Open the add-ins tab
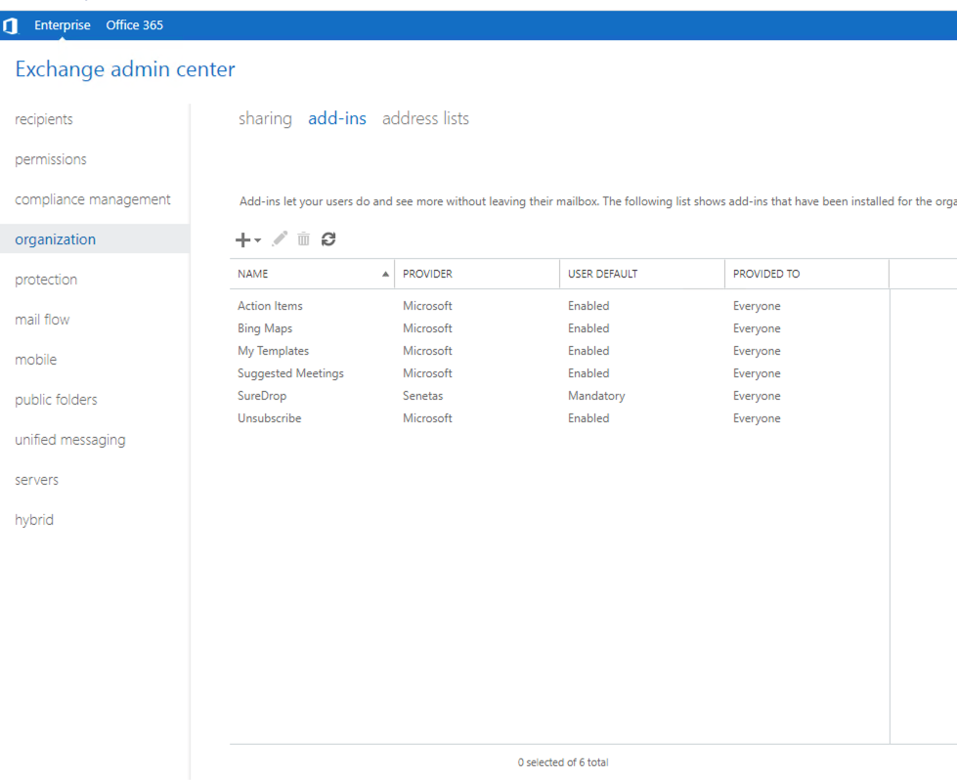Image resolution: width=957 pixels, height=780 pixels. pos(337,118)
